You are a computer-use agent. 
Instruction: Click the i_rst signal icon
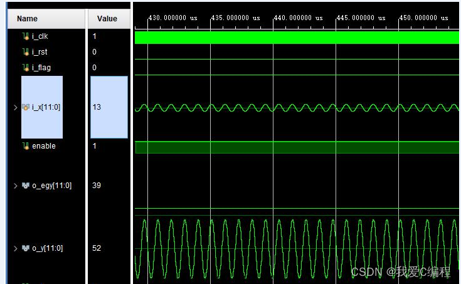26,52
